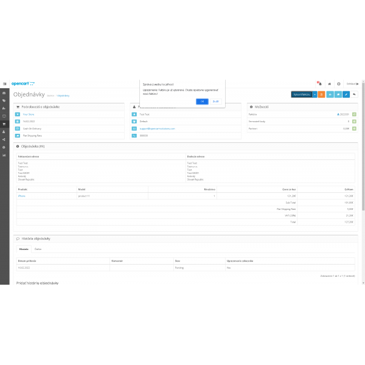Viewport: 365px width, 365px height.
Task: Open the Marketing share icon in sidebar
Action: tap(4, 139)
